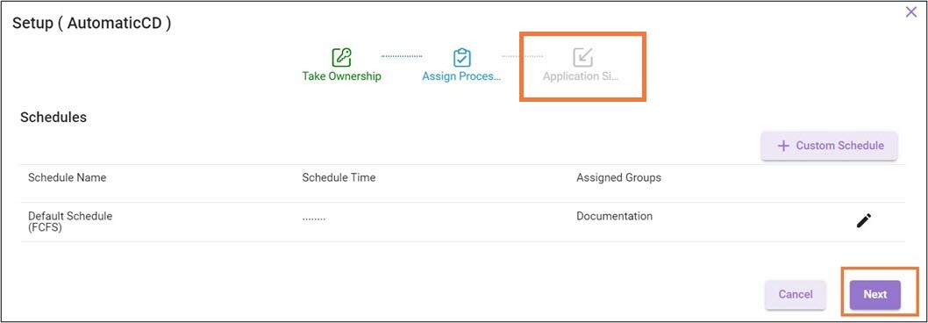The width and height of the screenshot is (928, 323).
Task: Click the Take Ownership key icon
Action: (341, 57)
